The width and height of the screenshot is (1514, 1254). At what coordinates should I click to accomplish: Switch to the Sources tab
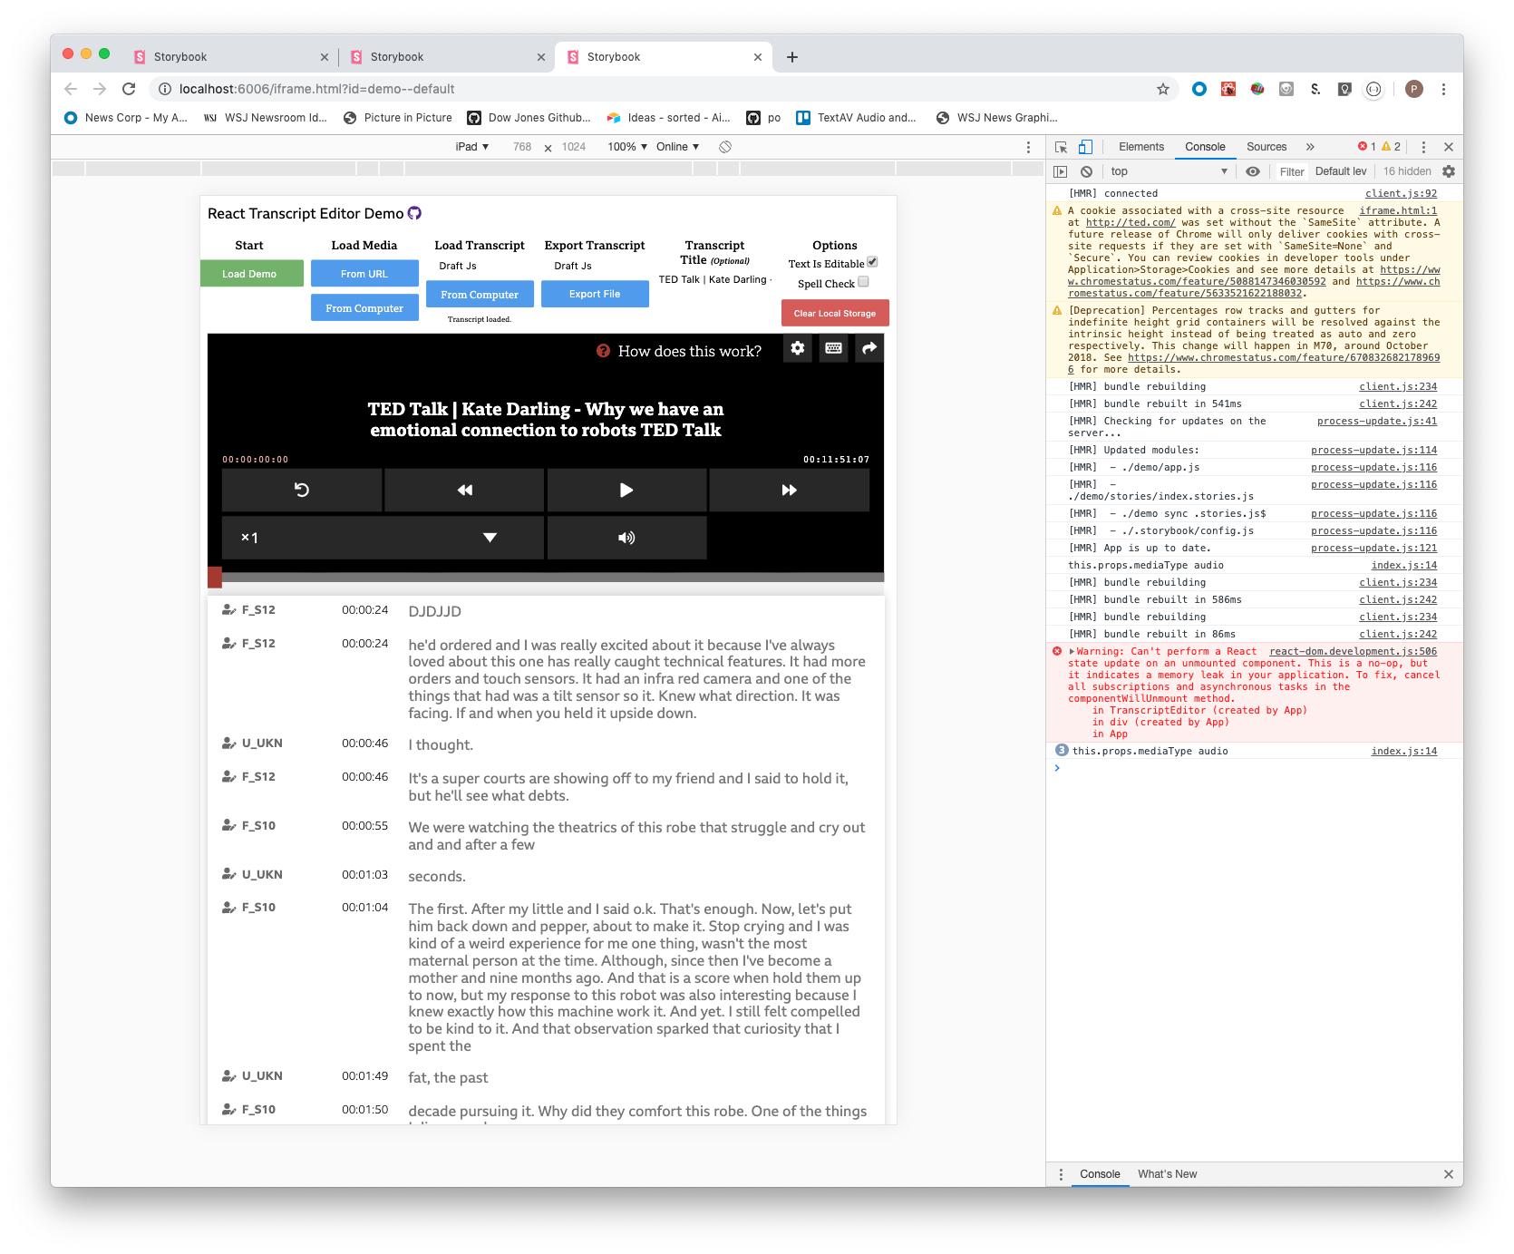[x=1267, y=147]
